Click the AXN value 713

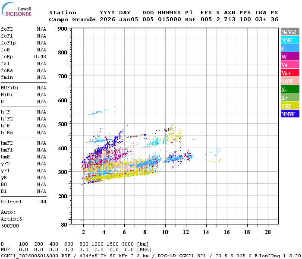pos(230,19)
